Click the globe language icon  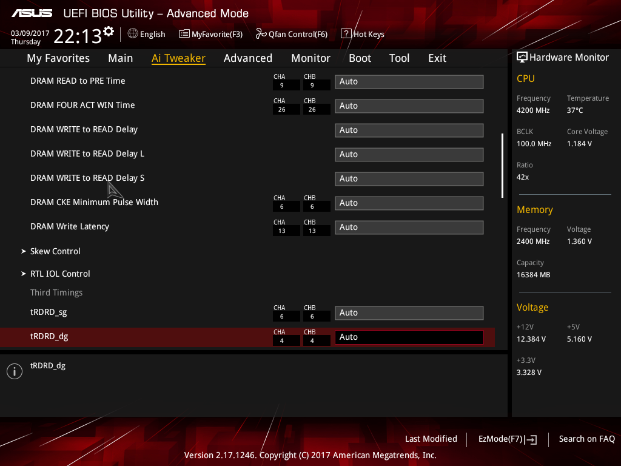tap(133, 34)
